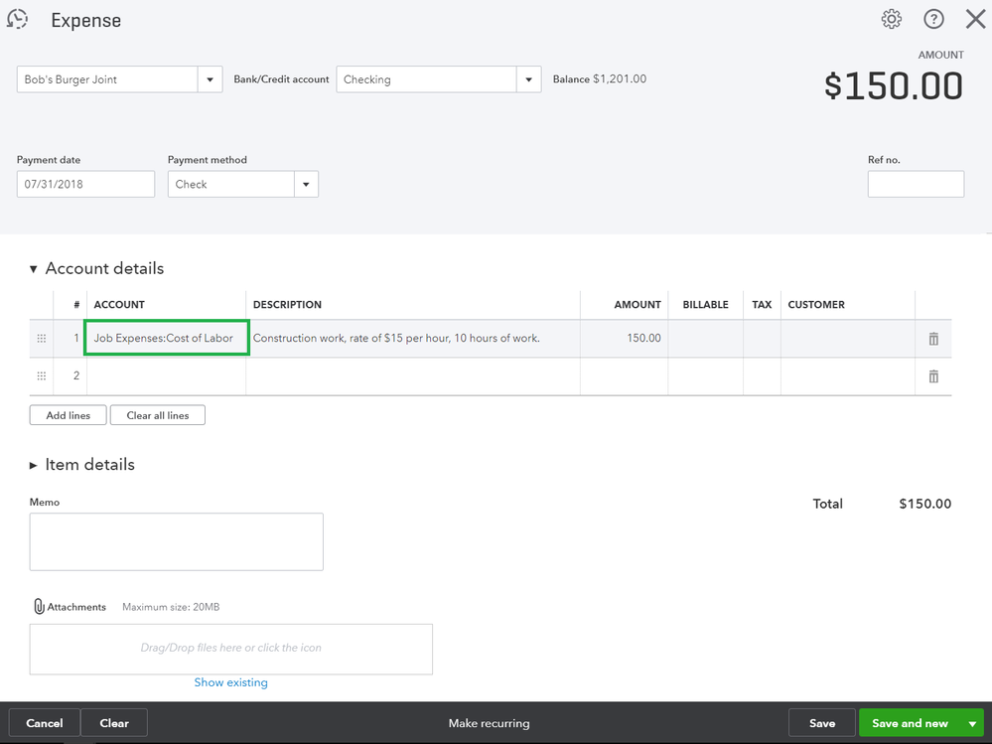Expand the Item details section
Viewport: 992px width, 744px height.
[34, 465]
